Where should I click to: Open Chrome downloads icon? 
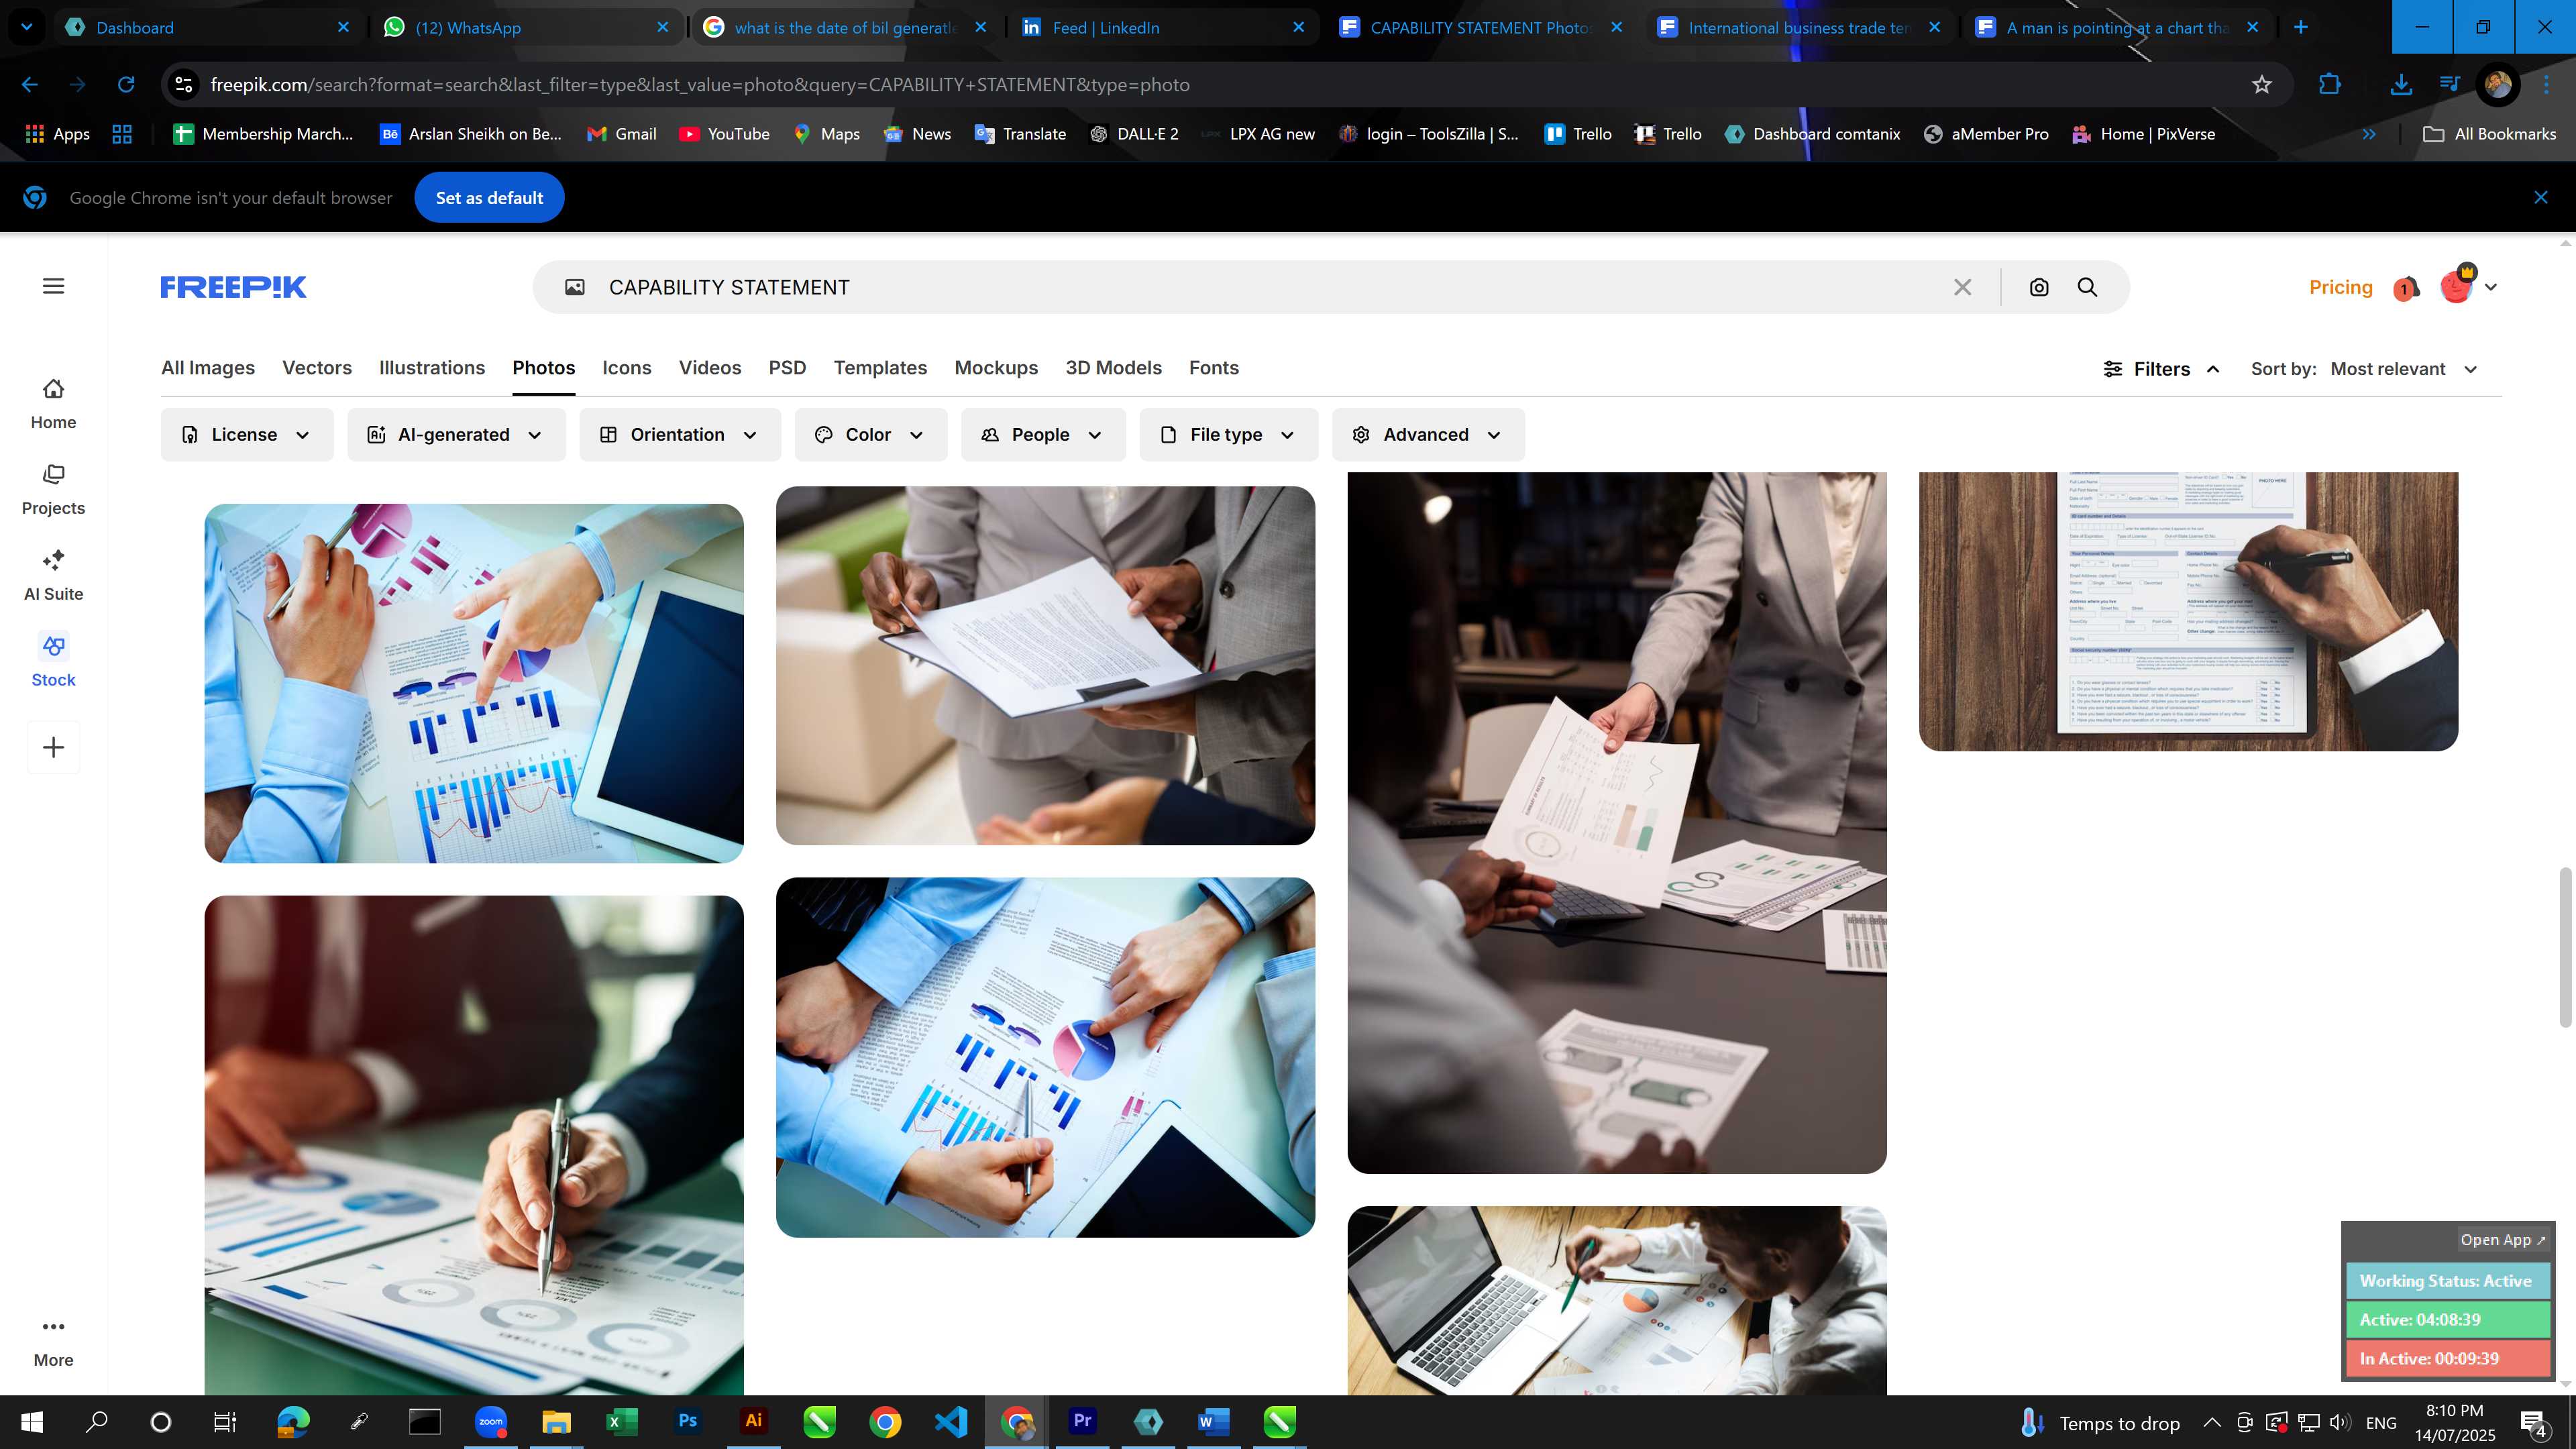tap(2400, 85)
